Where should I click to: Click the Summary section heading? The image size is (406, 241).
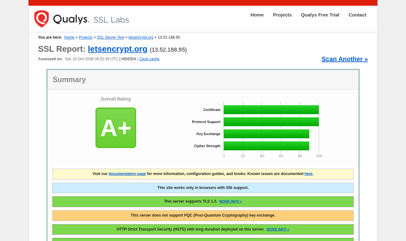[x=69, y=80]
